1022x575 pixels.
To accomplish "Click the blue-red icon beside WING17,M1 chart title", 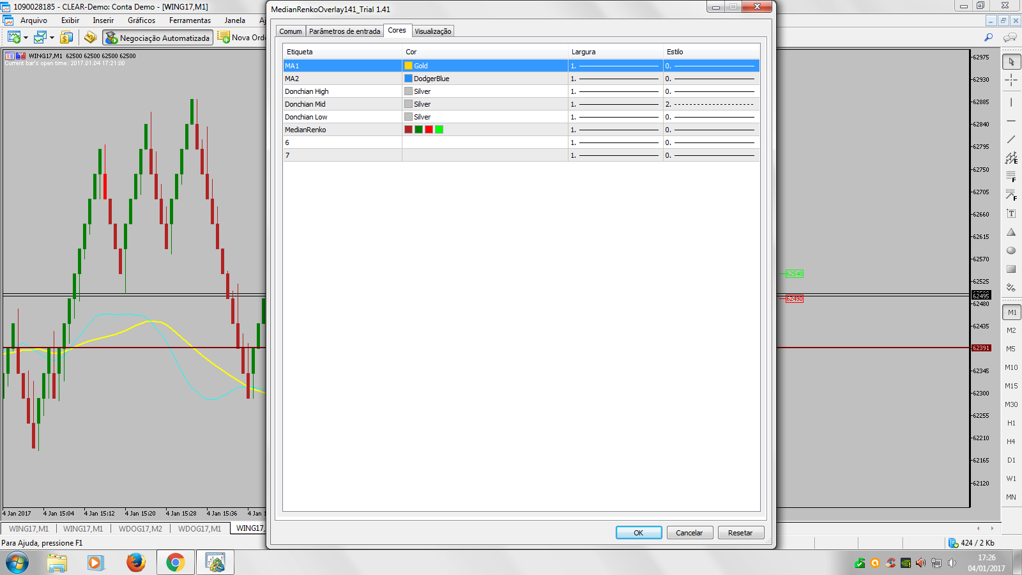I will point(20,56).
